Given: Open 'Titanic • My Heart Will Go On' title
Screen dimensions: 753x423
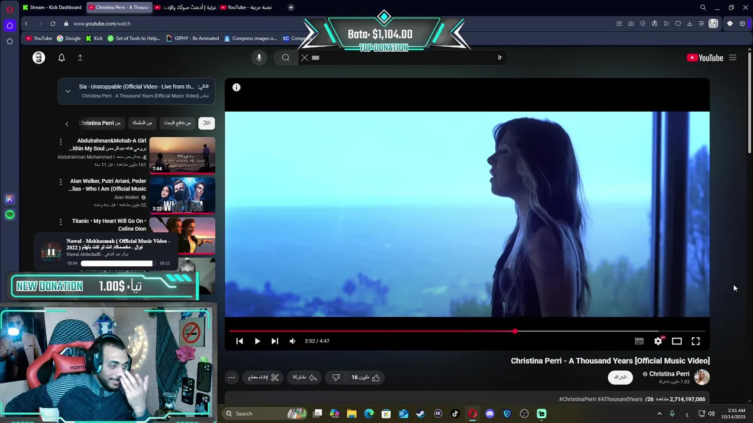Looking at the screenshot, I should tap(109, 225).
